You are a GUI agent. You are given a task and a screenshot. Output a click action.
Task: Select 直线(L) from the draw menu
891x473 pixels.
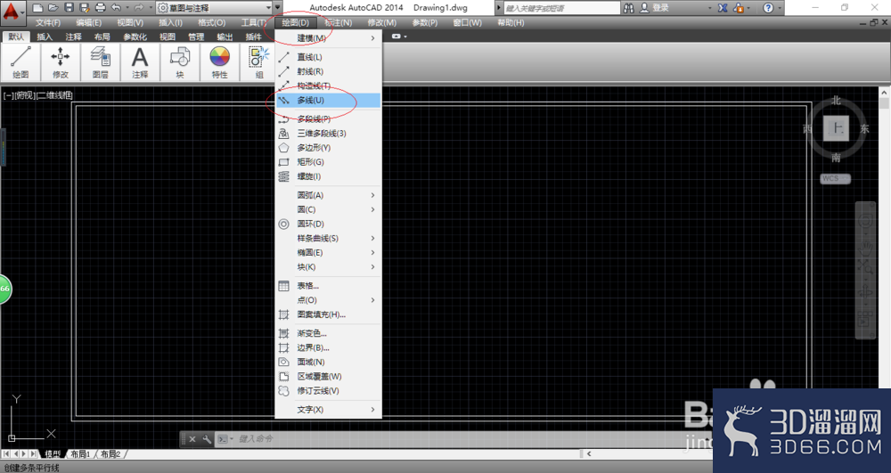(x=329, y=57)
